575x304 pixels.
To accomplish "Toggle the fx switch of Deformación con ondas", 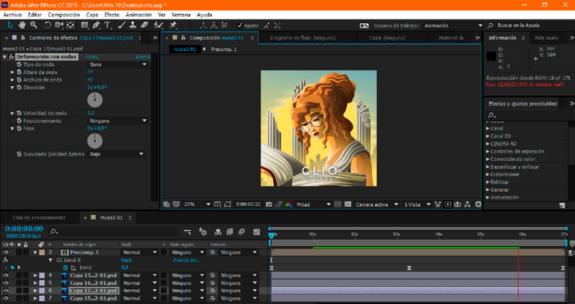I will 11,57.
